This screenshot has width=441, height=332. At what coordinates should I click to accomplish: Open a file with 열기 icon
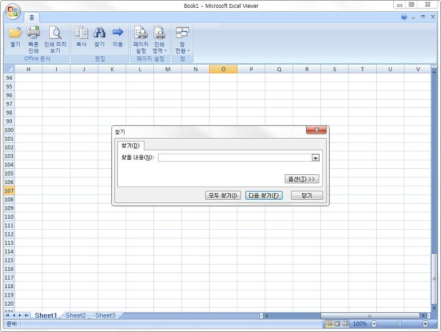(x=15, y=37)
